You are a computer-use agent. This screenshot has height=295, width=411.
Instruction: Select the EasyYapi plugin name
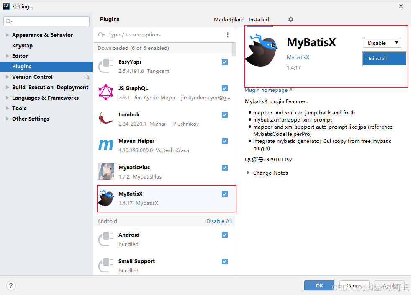click(130, 62)
